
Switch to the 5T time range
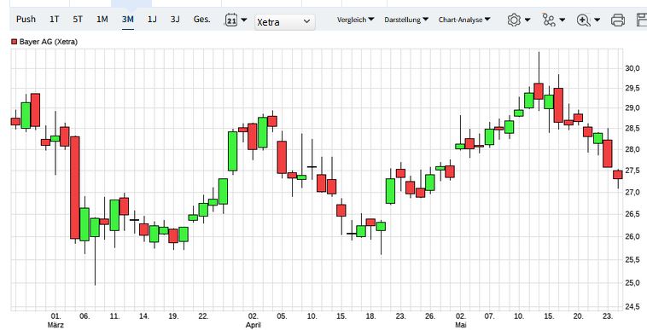pyautogui.click(x=78, y=19)
